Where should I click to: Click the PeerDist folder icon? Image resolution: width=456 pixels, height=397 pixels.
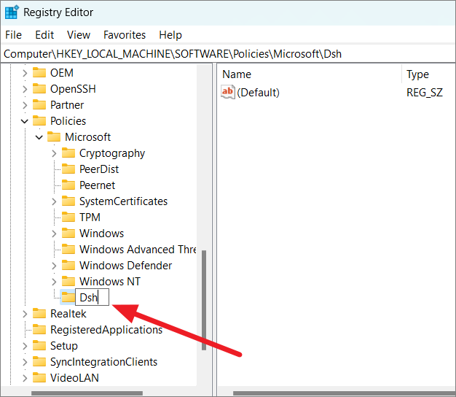(x=68, y=169)
